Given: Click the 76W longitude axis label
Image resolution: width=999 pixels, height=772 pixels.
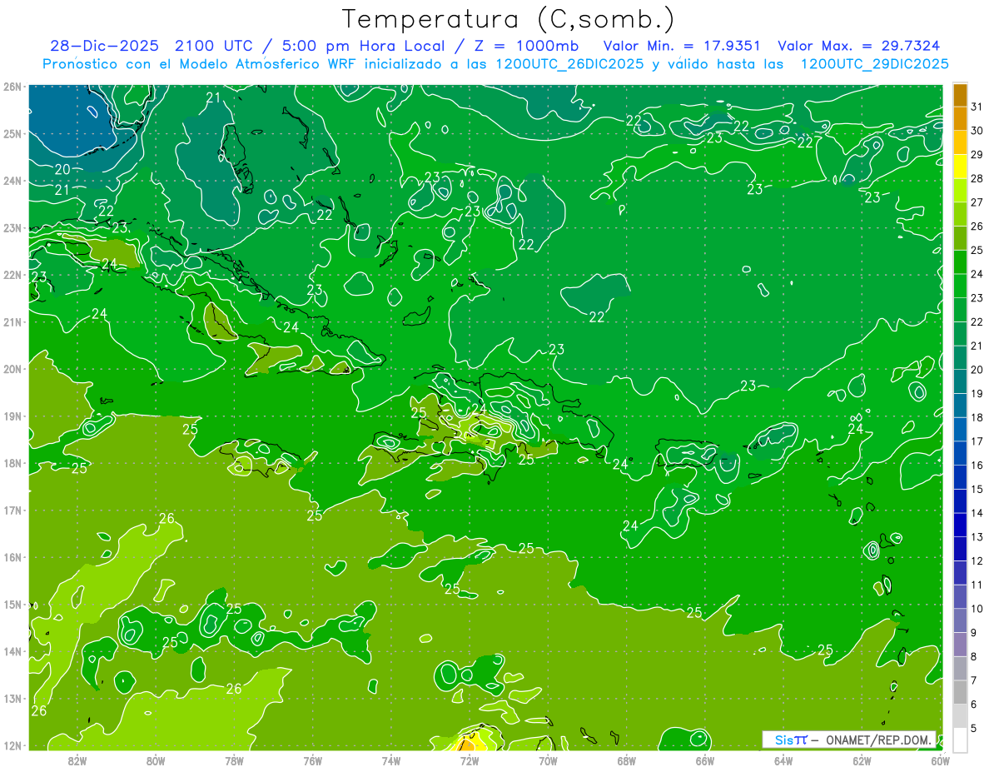Looking at the screenshot, I should 313,760.
